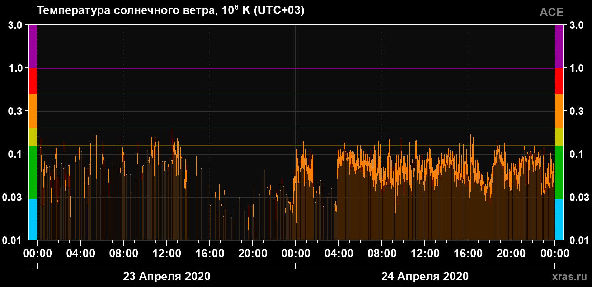Click the 20:00 time label for 23 Апреля
The width and height of the screenshot is (592, 287).
coord(253,254)
